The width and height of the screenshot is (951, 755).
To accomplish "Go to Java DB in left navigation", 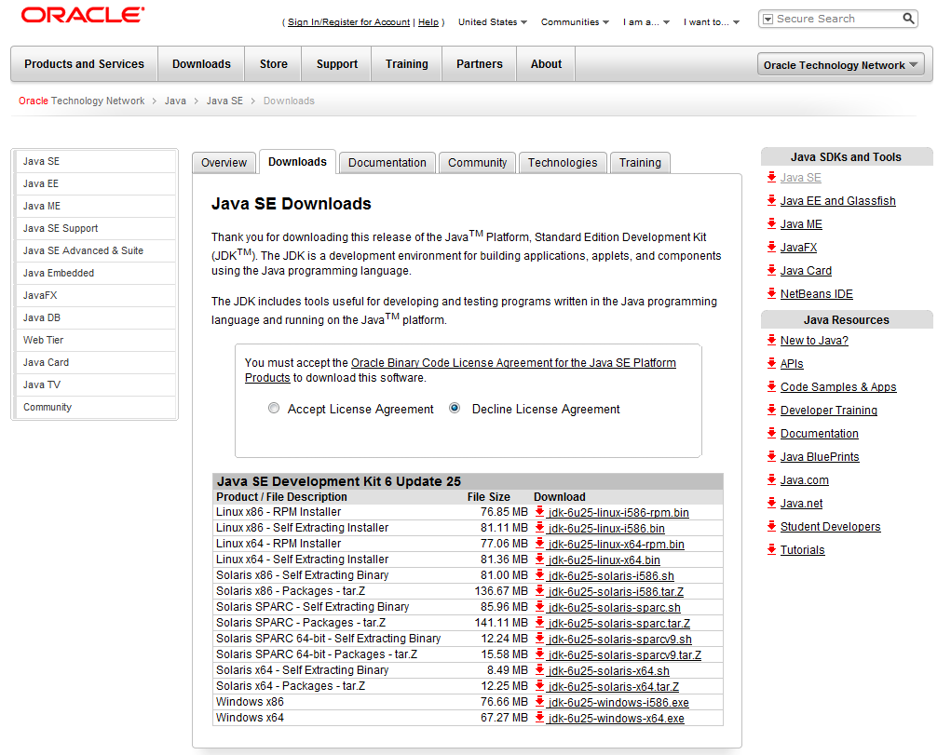I will pos(96,317).
